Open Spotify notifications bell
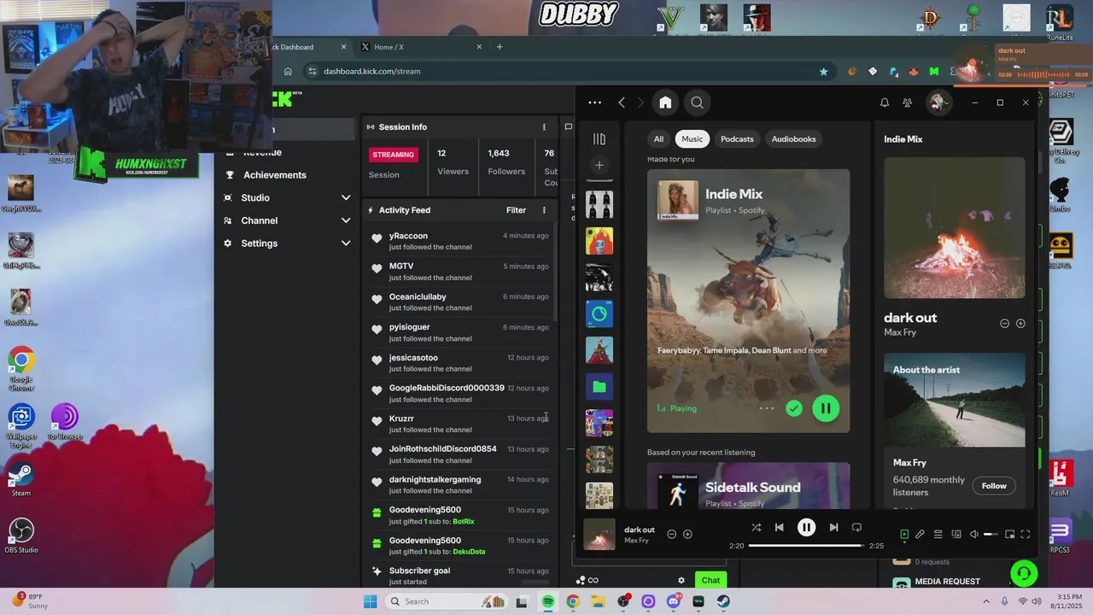Screen dimensions: 1093x615 click(x=885, y=102)
